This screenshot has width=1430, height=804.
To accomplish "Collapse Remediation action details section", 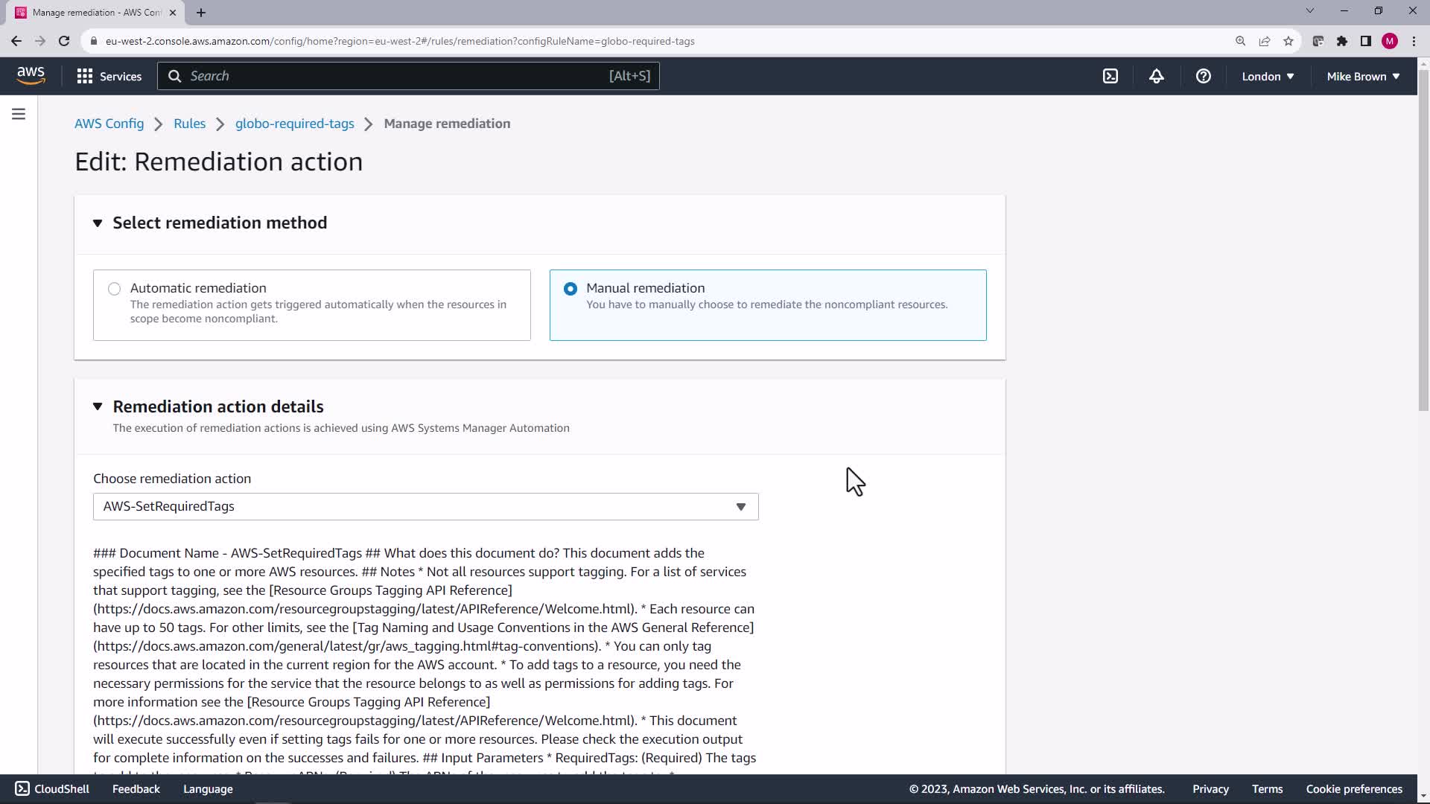I will pyautogui.click(x=98, y=406).
